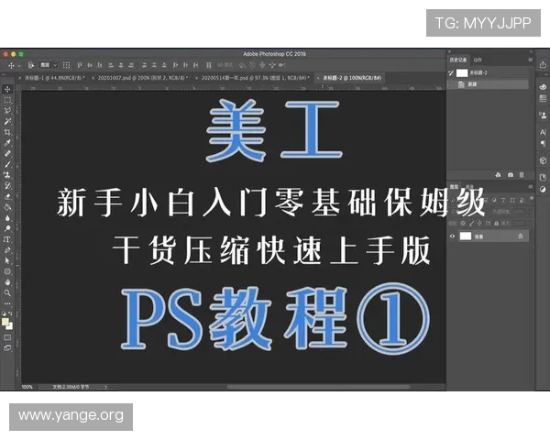Select the 新建 history state

coord(489,84)
